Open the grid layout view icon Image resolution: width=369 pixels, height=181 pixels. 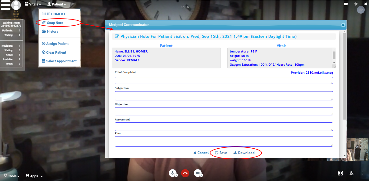(340, 173)
